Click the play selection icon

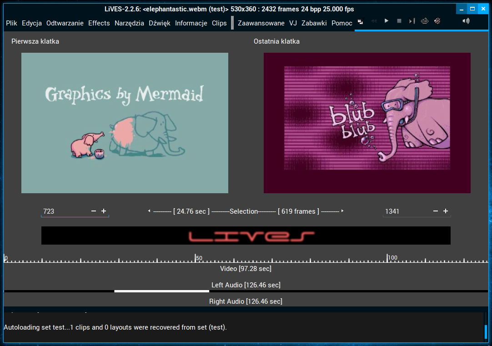pos(412,21)
